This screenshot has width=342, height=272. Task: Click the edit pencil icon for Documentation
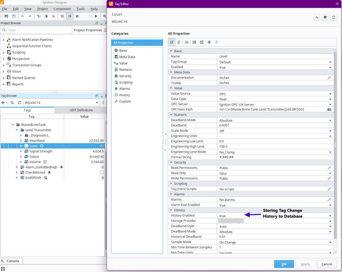(x=329, y=77)
